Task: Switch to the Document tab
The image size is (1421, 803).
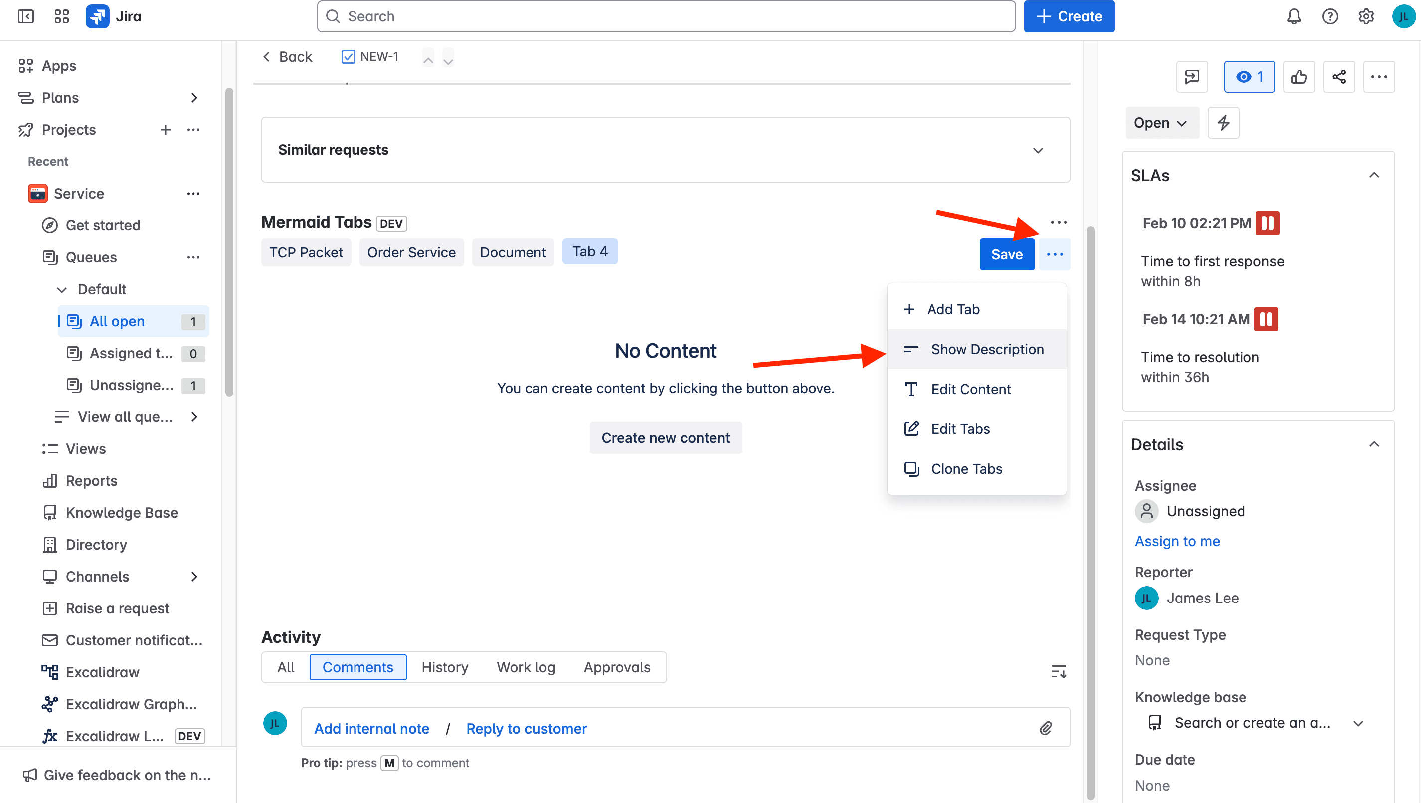Action: tap(513, 252)
